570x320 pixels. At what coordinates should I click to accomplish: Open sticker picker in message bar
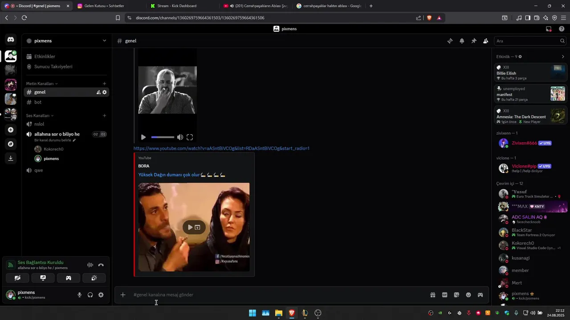tap(456, 295)
